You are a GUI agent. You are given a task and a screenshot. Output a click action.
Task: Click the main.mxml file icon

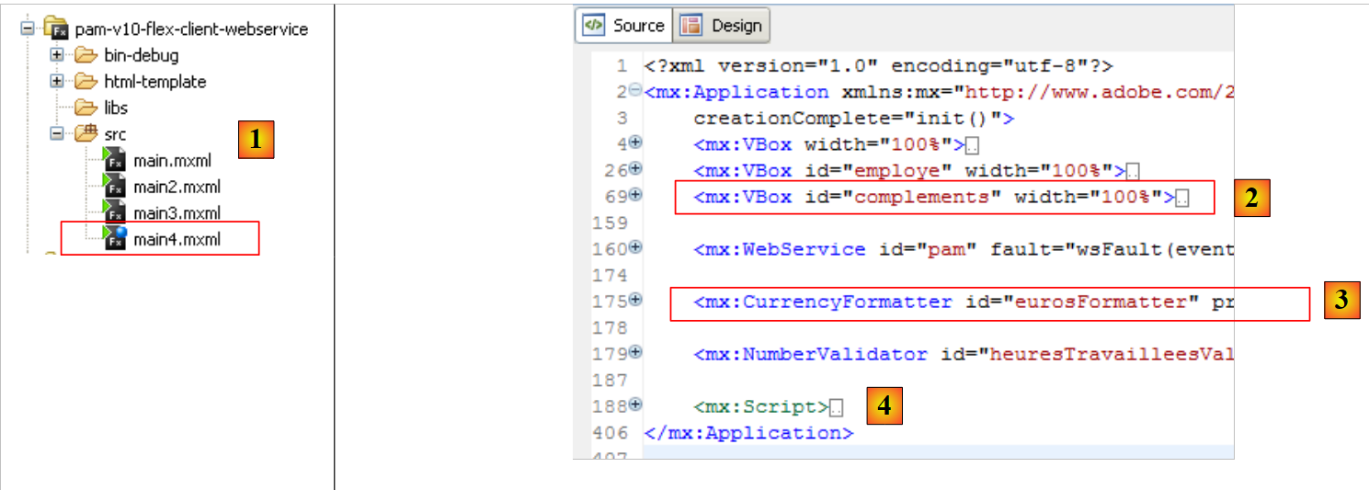[x=114, y=160]
